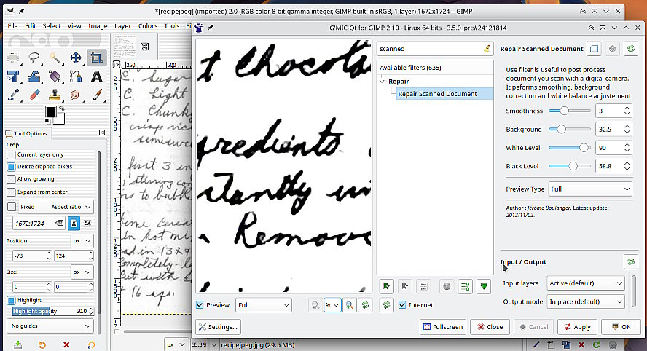Open the Preview Type Full dropdown
The image size is (647, 351).
590,189
